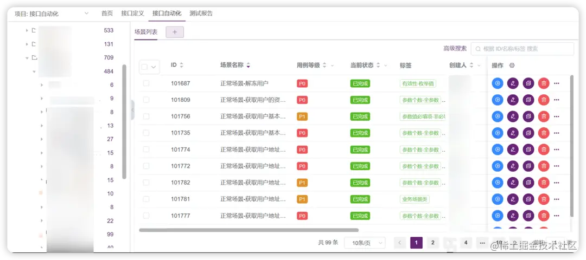Open the 测试报告 tab
The height and width of the screenshot is (260, 586).
[x=201, y=14]
